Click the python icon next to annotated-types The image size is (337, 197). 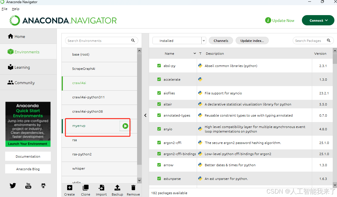pos(200,115)
